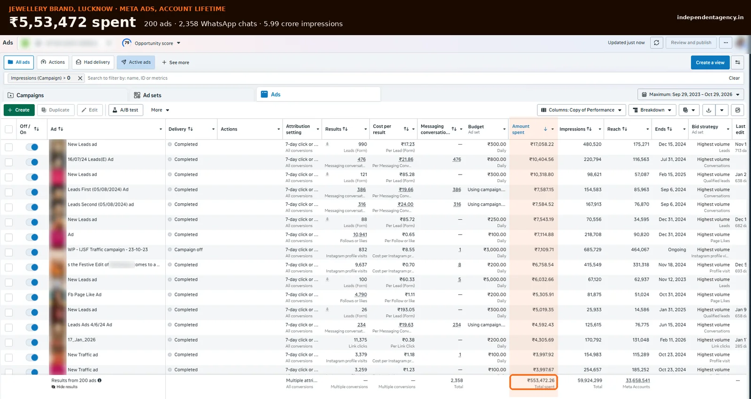Sort by the Results column

pos(345,129)
